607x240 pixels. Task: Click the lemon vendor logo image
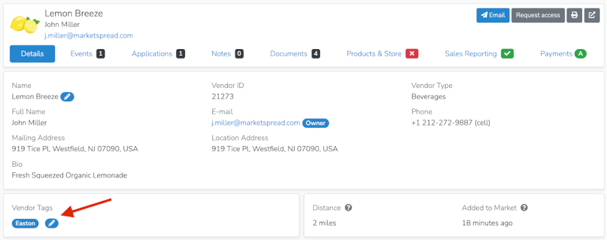tap(25, 24)
